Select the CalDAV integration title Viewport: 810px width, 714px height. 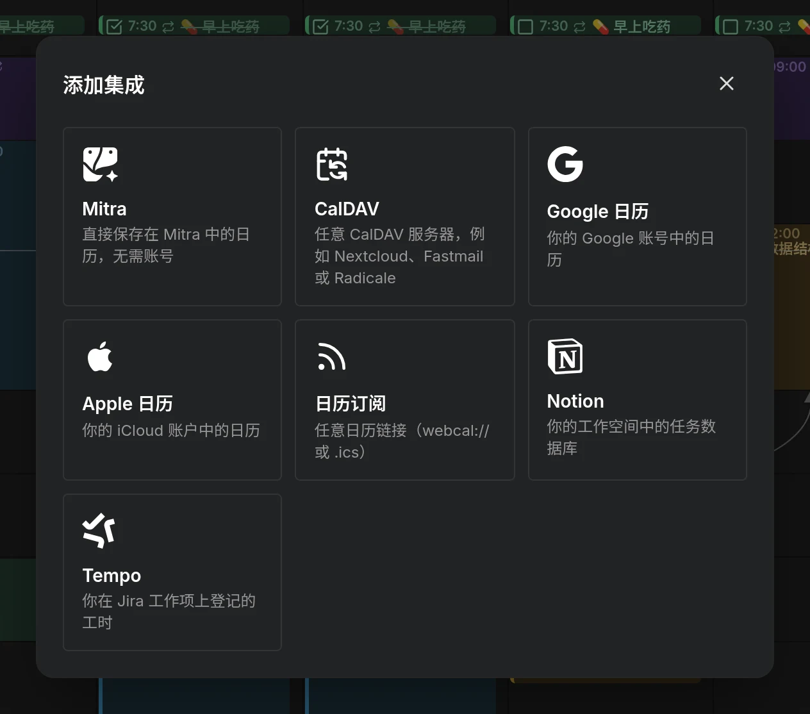(347, 209)
